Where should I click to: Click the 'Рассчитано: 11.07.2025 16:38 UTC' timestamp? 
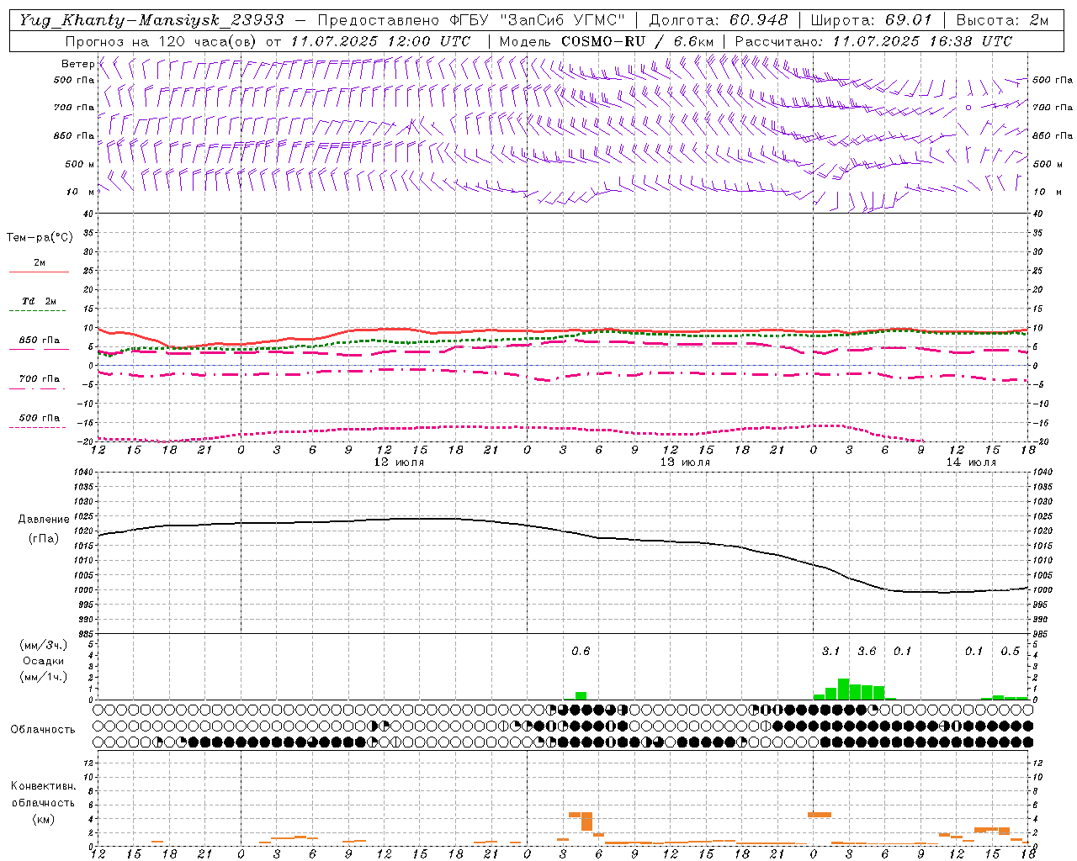873,41
